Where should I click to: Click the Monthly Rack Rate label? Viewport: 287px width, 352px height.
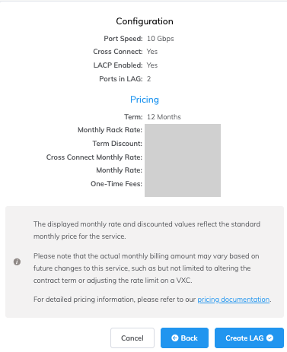coord(110,130)
